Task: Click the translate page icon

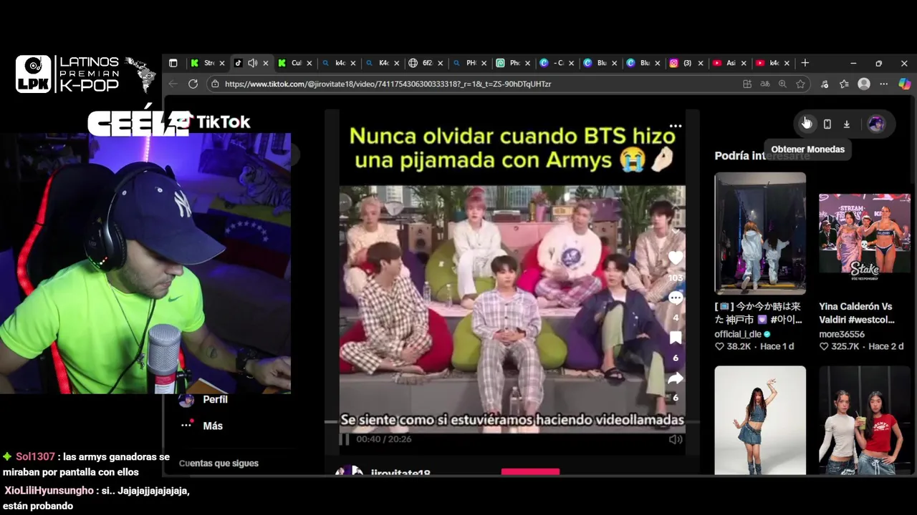Action: [x=765, y=84]
